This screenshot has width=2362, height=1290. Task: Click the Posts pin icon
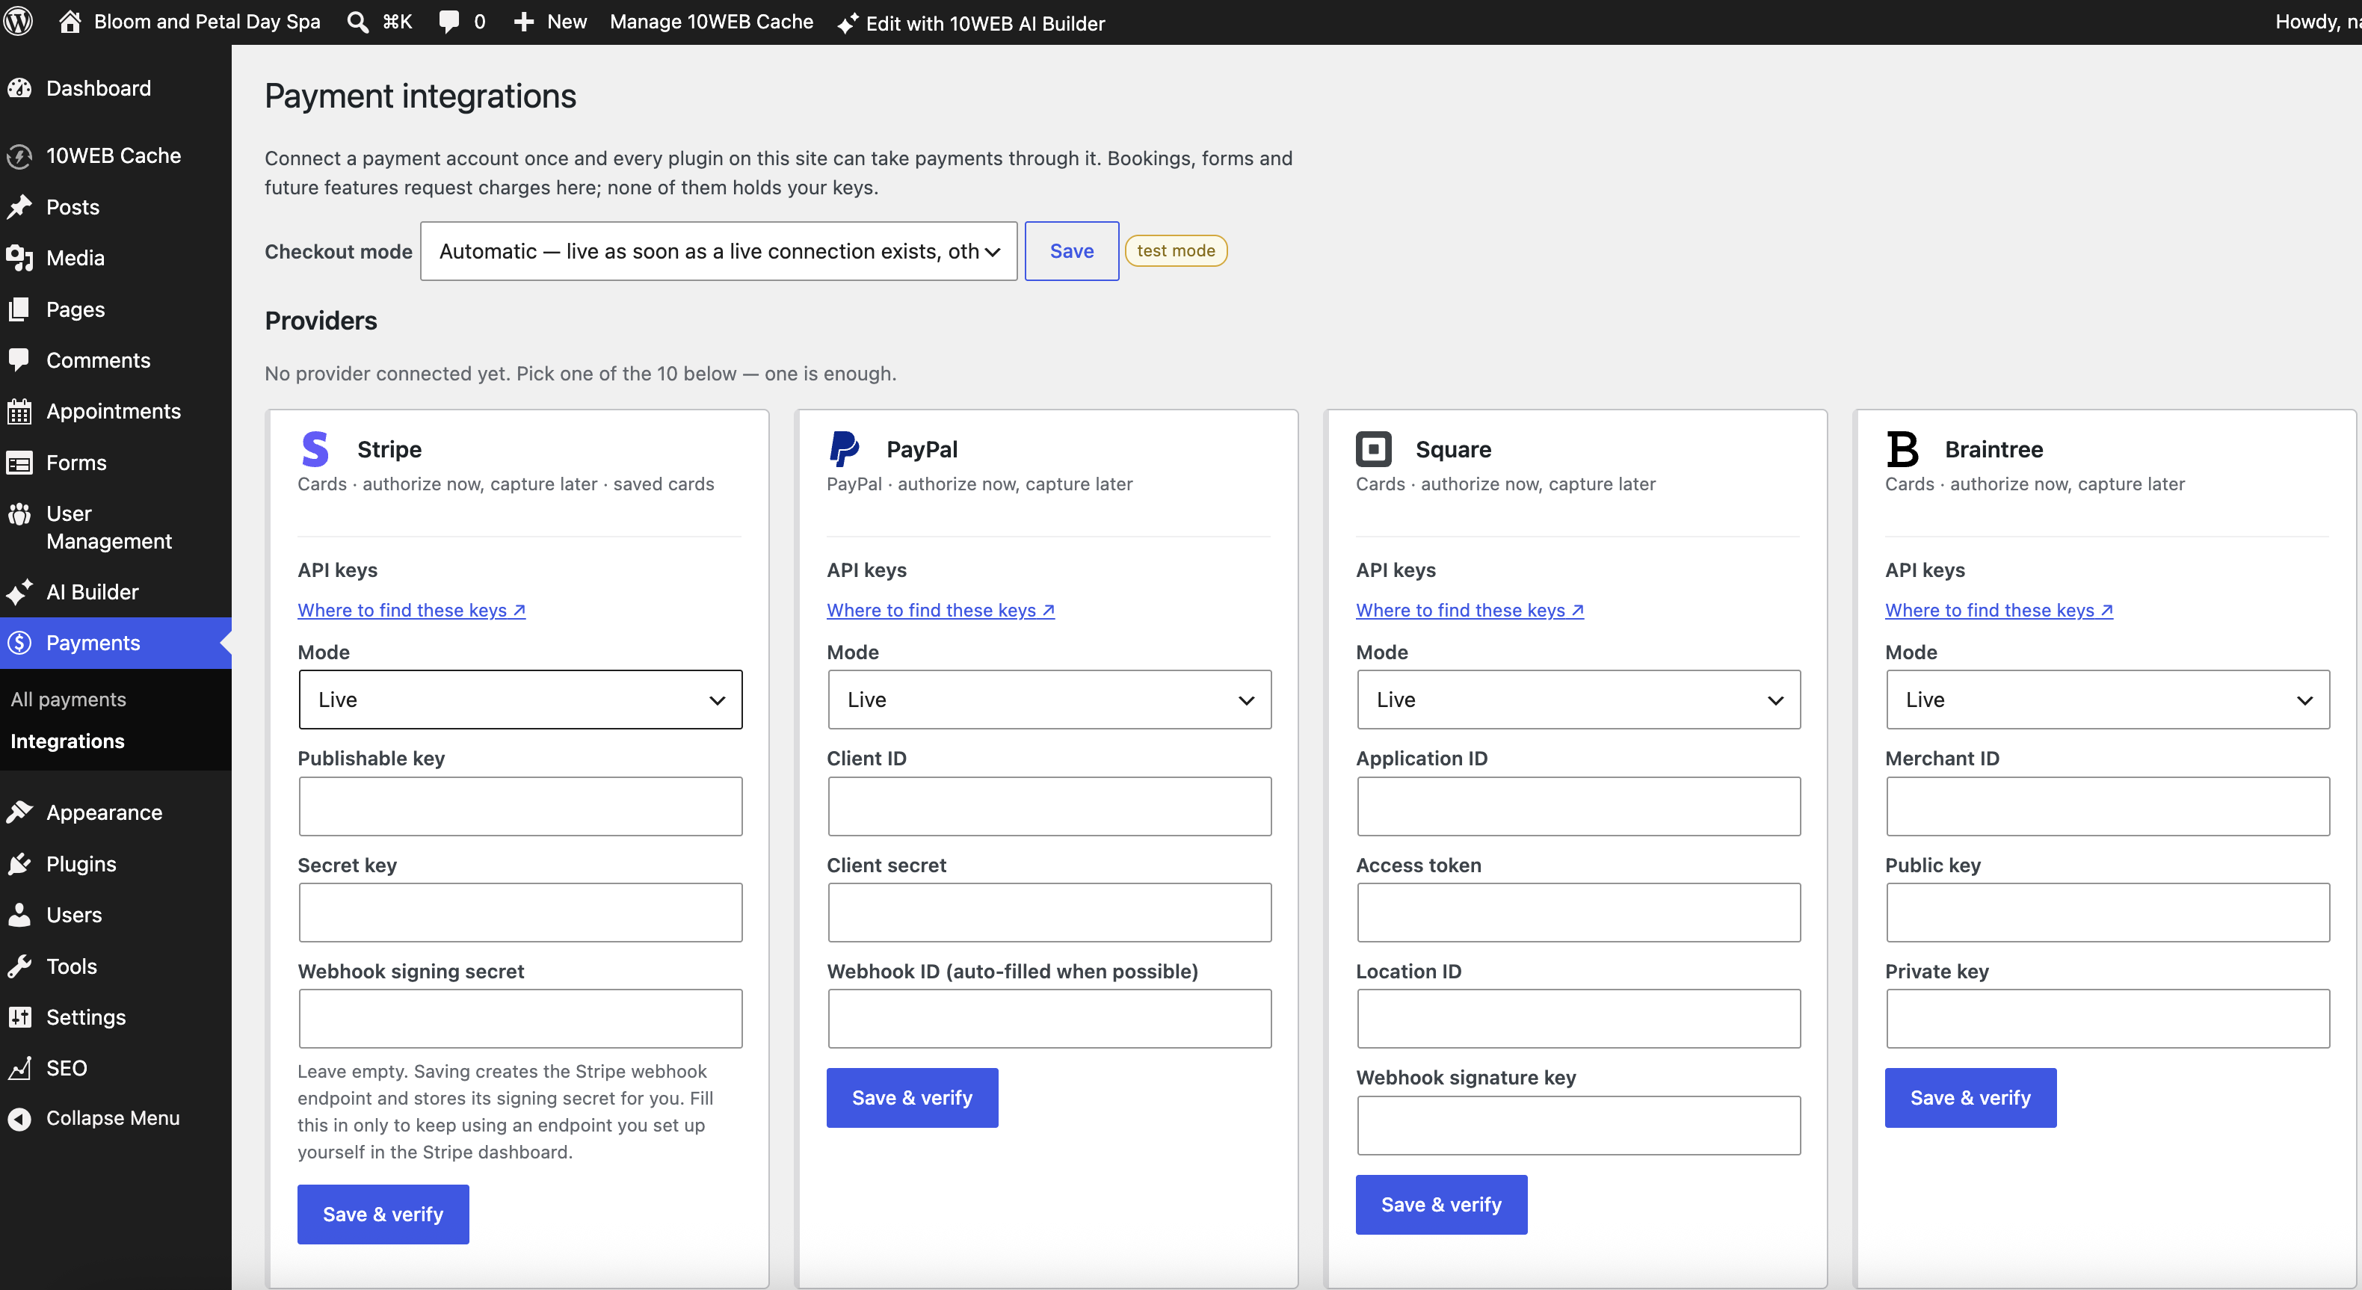(19, 207)
